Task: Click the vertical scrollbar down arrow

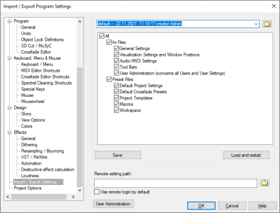Action: [x=79, y=190]
